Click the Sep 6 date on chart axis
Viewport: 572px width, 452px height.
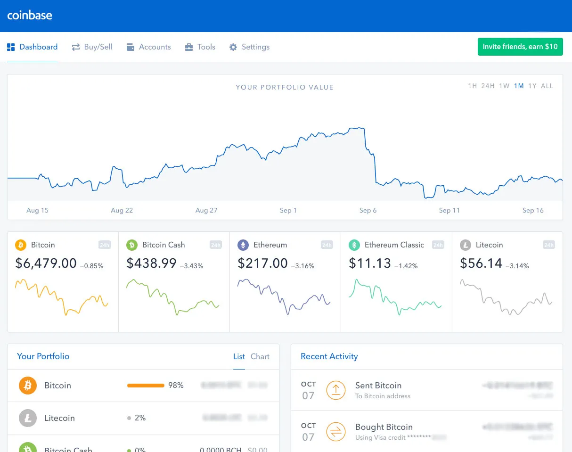click(x=368, y=210)
